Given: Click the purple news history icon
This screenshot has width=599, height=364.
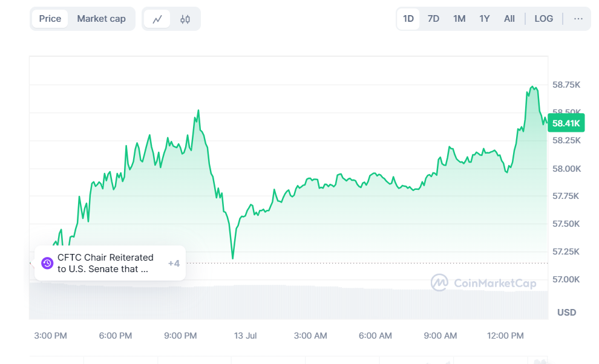Looking at the screenshot, I should 47,263.
